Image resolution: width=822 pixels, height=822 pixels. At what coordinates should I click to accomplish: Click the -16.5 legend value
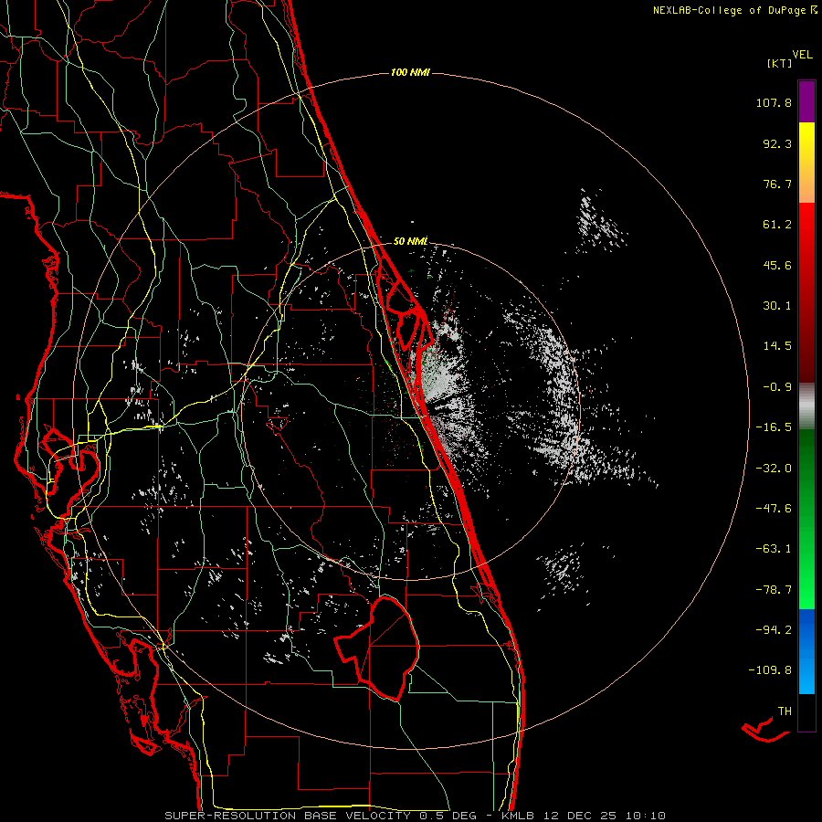[x=774, y=427]
